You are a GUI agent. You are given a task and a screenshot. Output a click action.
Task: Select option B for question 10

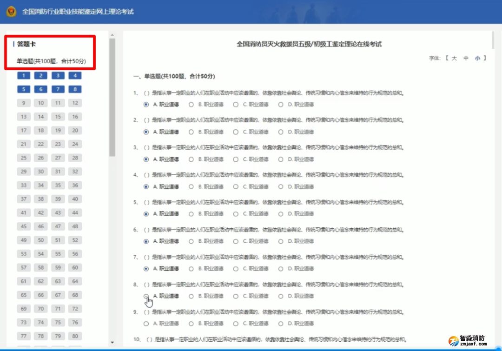pyautogui.click(x=191, y=350)
